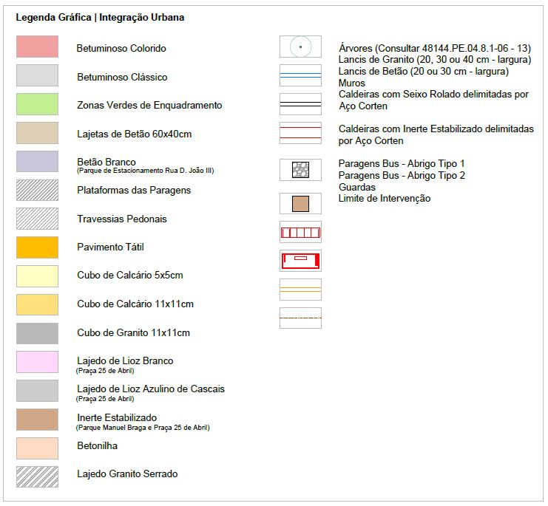This screenshot has height=506, width=548.
Task: Click the orange double-line symbol
Action: (x=300, y=289)
